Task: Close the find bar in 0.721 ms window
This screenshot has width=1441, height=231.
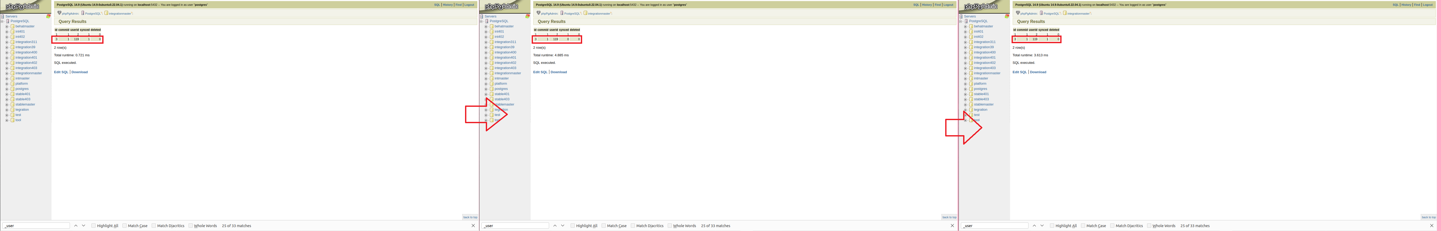Action: [473, 225]
